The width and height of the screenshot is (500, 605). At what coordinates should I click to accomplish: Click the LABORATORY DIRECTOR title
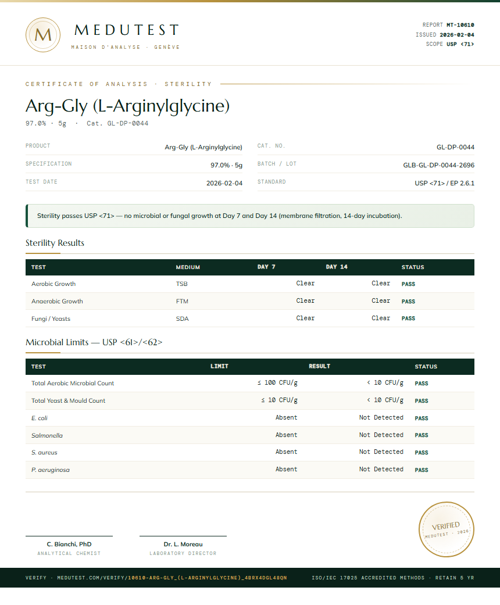click(x=183, y=553)
